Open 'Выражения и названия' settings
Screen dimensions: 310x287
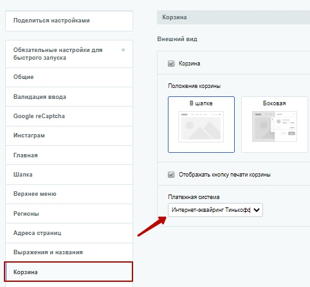pyautogui.click(x=69, y=252)
